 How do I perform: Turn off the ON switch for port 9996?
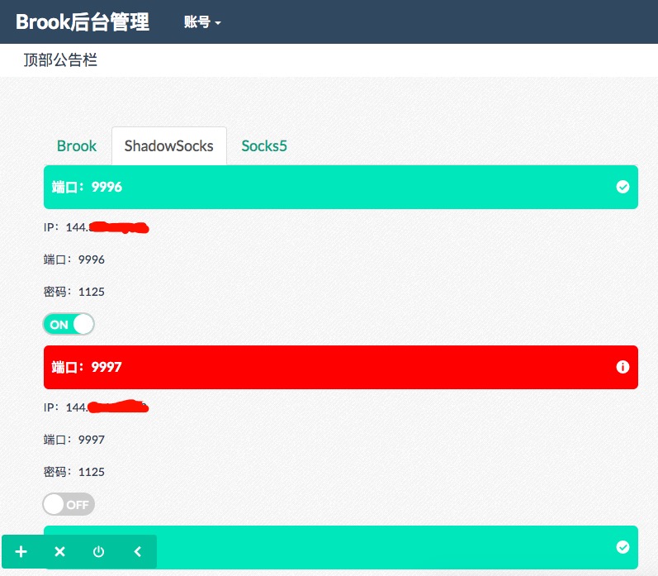point(69,324)
